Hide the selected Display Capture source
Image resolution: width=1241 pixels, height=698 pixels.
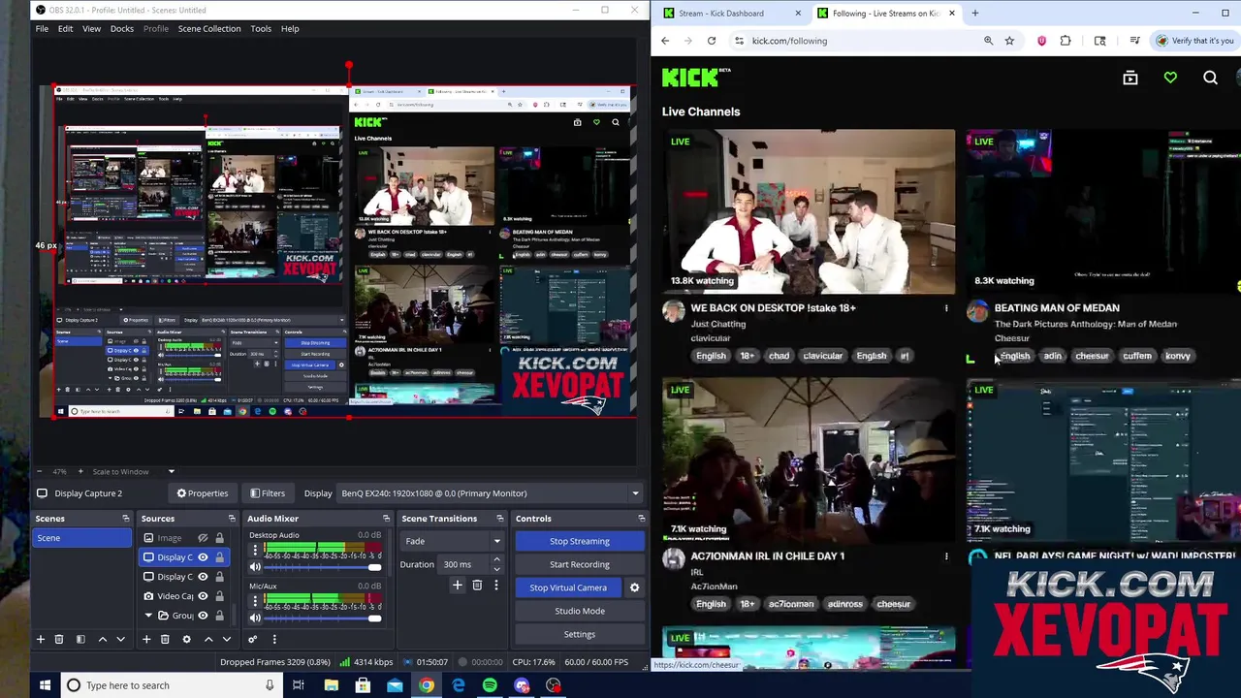point(203,557)
